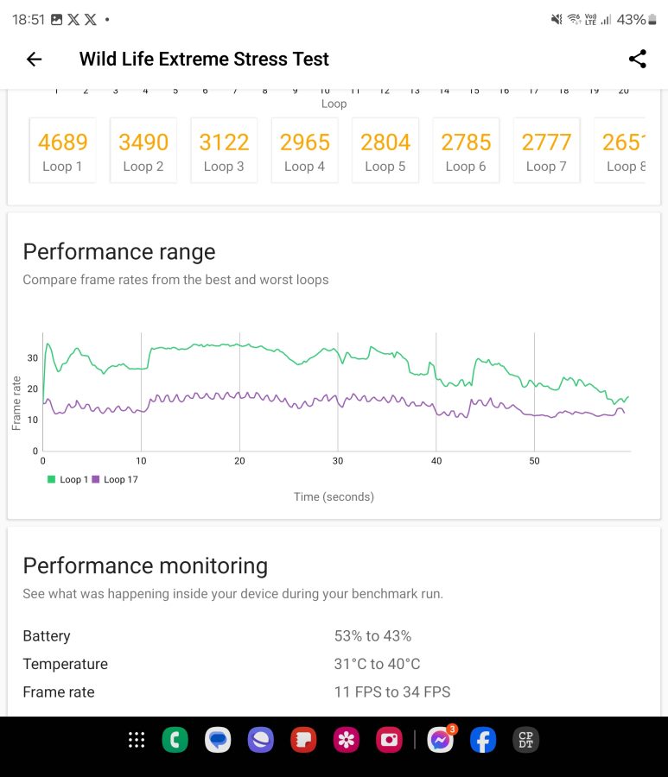
Task: Open the Facebook app
Action: tap(483, 740)
